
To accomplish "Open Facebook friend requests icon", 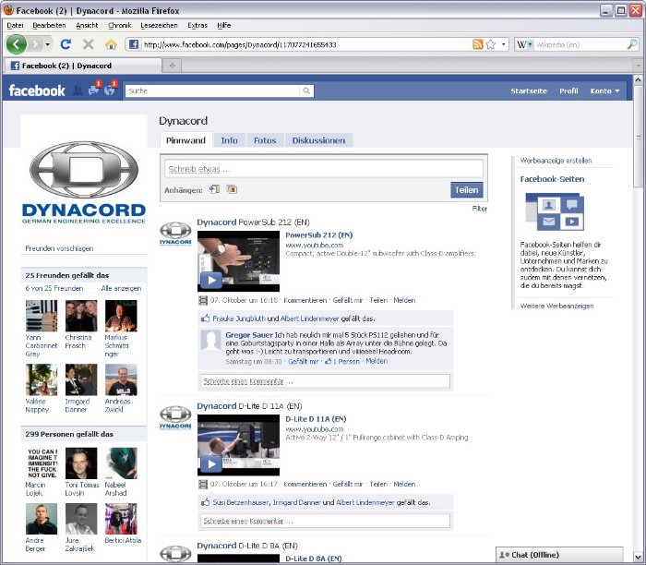I will pyautogui.click(x=78, y=90).
